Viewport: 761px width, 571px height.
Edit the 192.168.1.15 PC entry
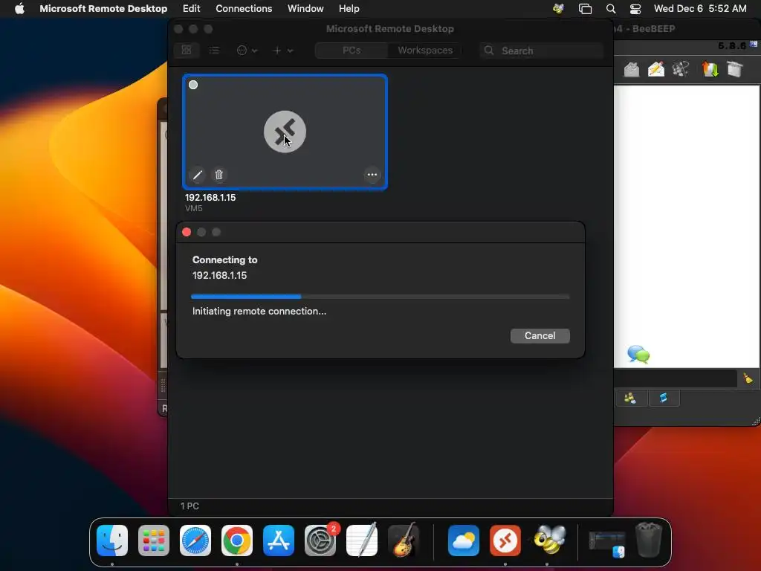[198, 175]
